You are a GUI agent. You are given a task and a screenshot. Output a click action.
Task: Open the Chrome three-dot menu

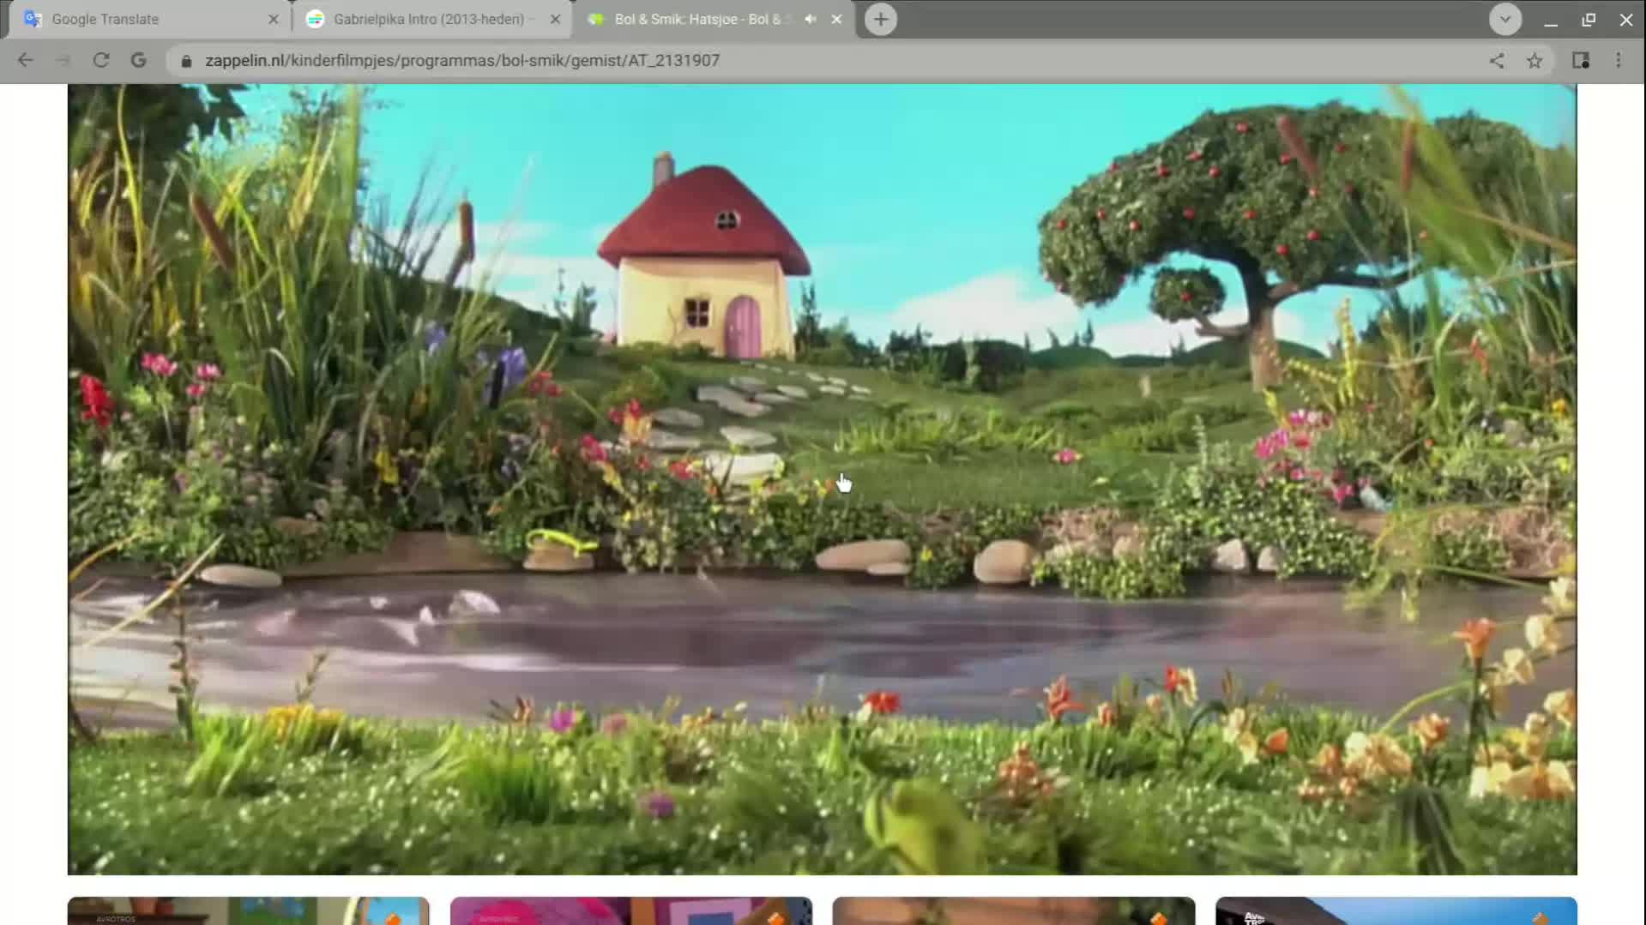pos(1618,60)
